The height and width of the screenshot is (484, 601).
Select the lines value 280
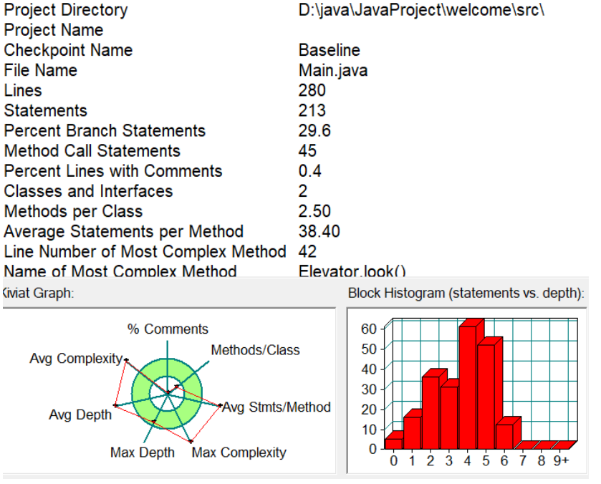click(312, 90)
